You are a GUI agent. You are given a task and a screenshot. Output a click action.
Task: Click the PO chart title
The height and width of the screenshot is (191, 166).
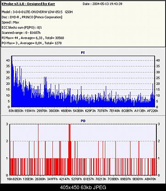click(83, 121)
